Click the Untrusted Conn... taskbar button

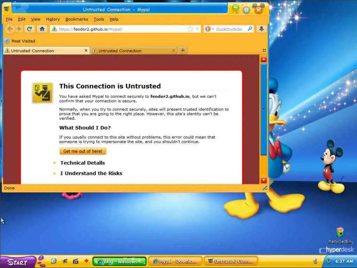pyautogui.click(x=231, y=261)
